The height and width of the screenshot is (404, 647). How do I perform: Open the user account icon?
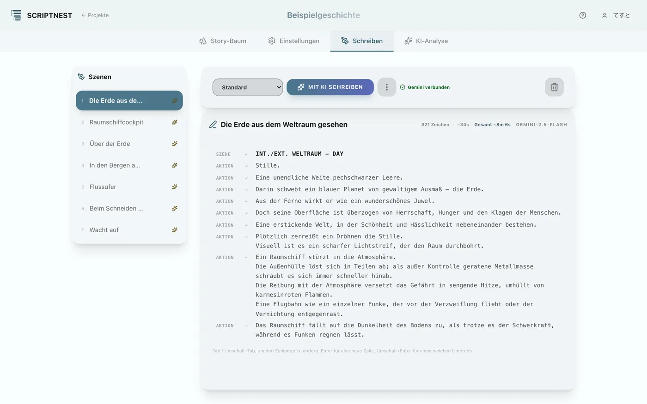604,15
